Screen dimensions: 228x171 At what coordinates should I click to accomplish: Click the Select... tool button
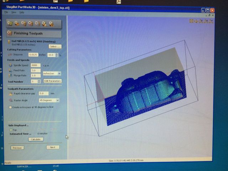[x=55, y=47]
